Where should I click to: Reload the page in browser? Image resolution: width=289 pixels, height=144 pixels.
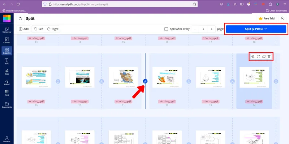click(x=18, y=4)
